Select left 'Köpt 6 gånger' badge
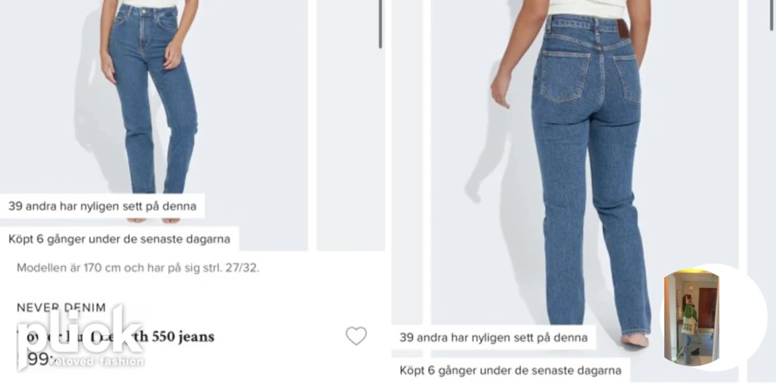 [120, 239]
